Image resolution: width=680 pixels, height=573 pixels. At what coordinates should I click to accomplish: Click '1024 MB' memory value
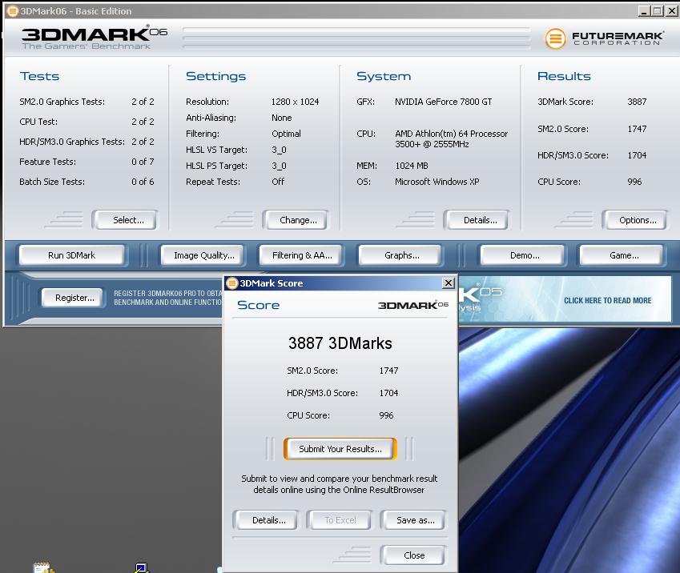coord(411,166)
